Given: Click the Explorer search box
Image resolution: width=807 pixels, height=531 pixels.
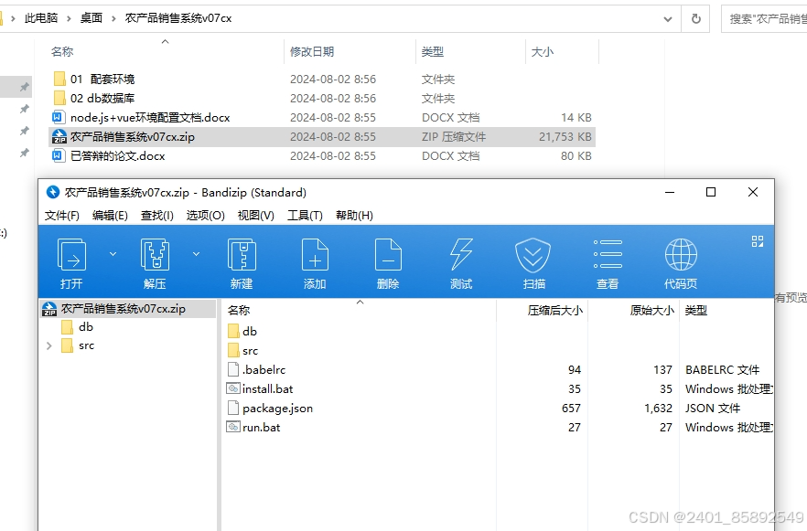Looking at the screenshot, I should click(x=764, y=19).
